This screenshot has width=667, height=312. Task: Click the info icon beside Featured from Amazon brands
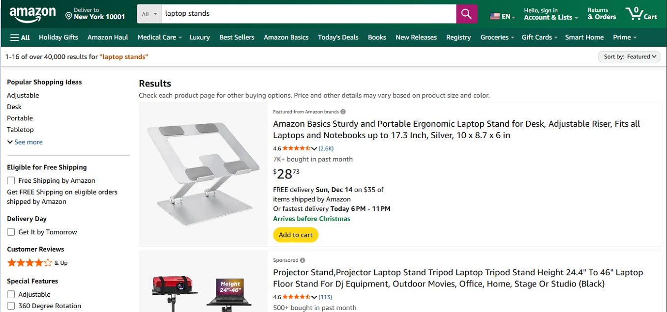(x=342, y=112)
